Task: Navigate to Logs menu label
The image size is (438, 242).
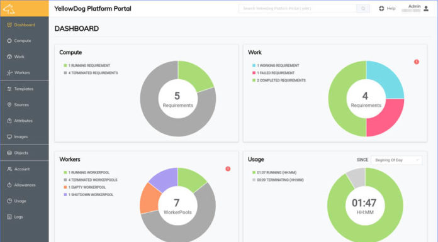Action: 19,217
